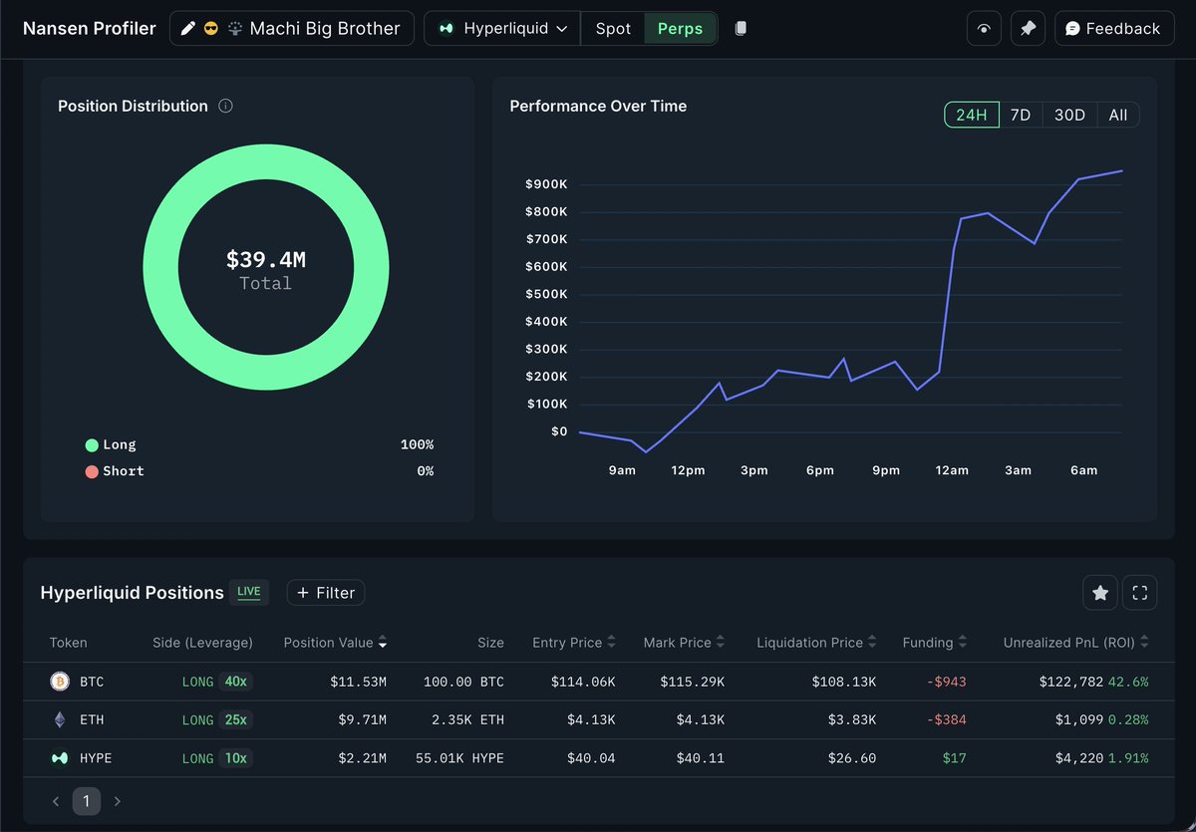Click the pin icon in the top bar

1028,28
